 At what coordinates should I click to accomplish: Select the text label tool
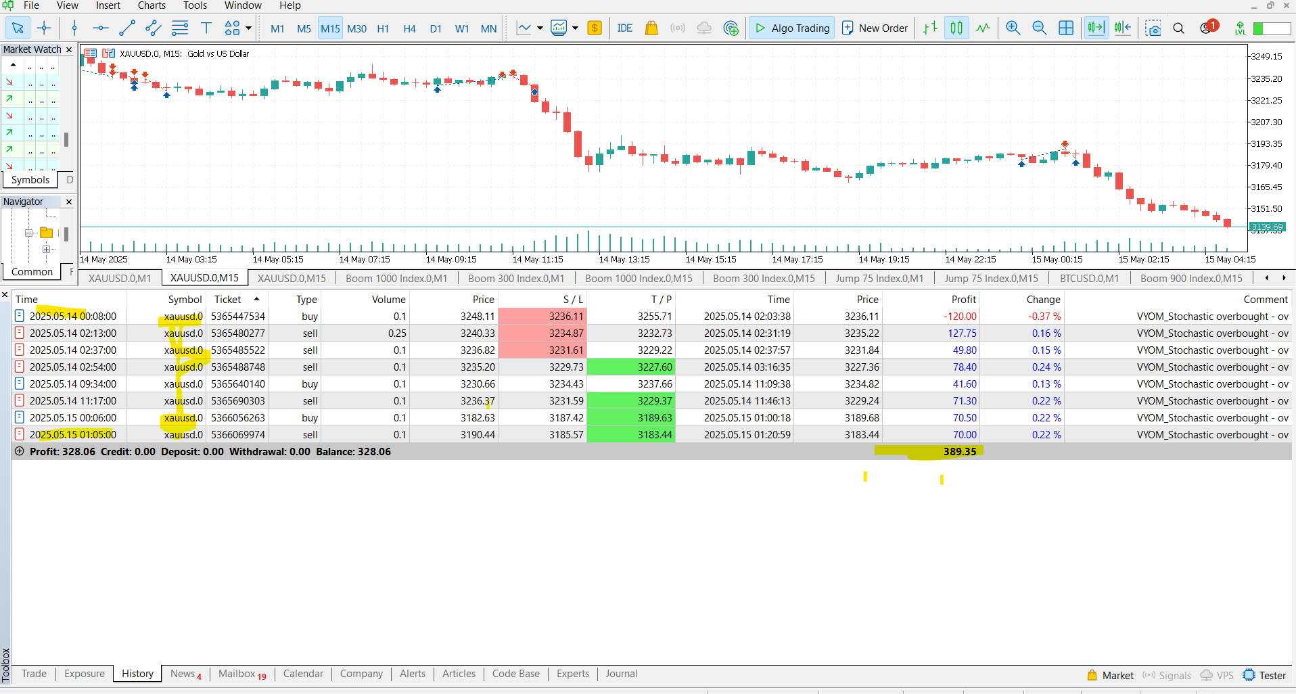coord(206,28)
